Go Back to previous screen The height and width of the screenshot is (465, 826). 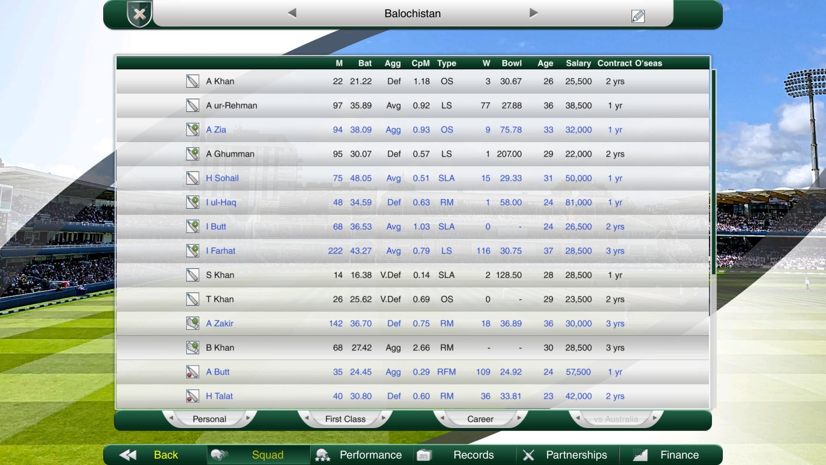(155, 455)
